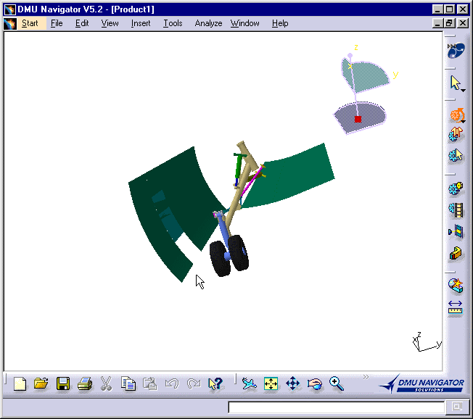The width and height of the screenshot is (473, 419).
Task: Click the Cut scissors icon
Action: (x=106, y=383)
